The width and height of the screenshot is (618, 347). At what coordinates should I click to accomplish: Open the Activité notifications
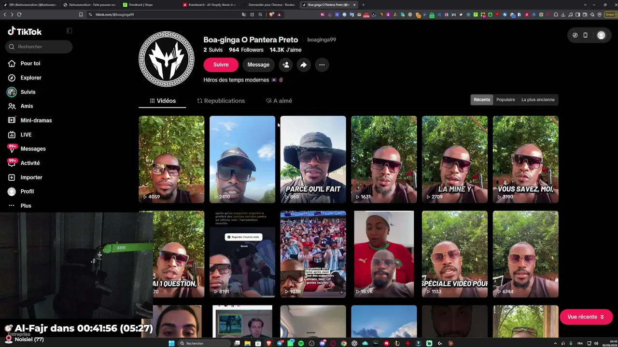pos(30,163)
